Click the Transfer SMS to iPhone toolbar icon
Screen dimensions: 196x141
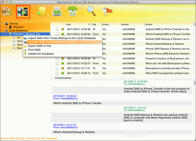[x=23, y=12]
